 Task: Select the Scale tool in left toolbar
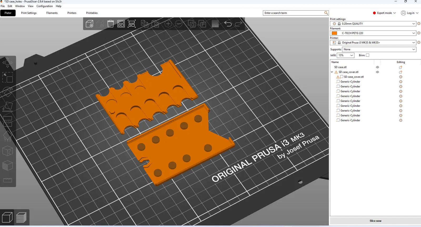click(x=8, y=78)
